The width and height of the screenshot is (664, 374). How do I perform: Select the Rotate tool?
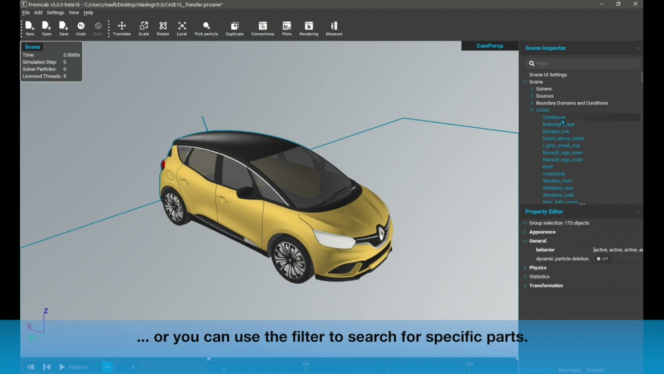click(163, 29)
